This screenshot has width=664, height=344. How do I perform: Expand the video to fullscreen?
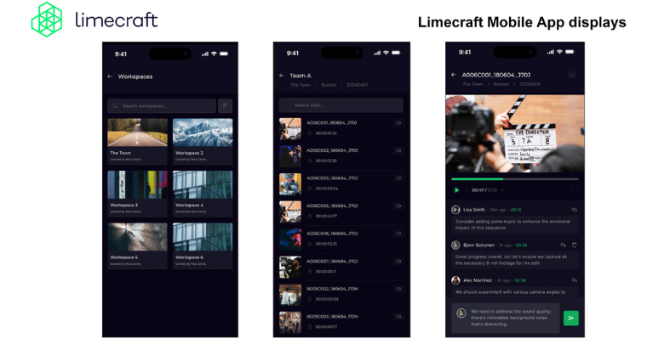tap(575, 190)
